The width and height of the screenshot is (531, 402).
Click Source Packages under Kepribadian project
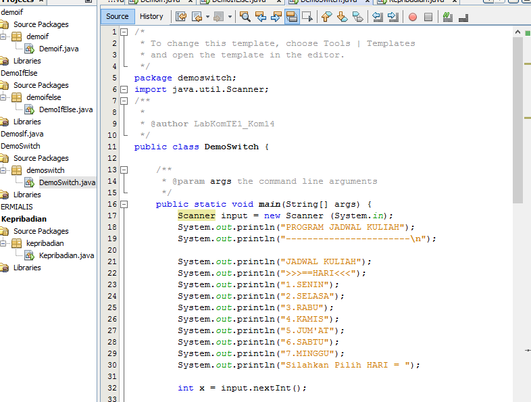[41, 231]
